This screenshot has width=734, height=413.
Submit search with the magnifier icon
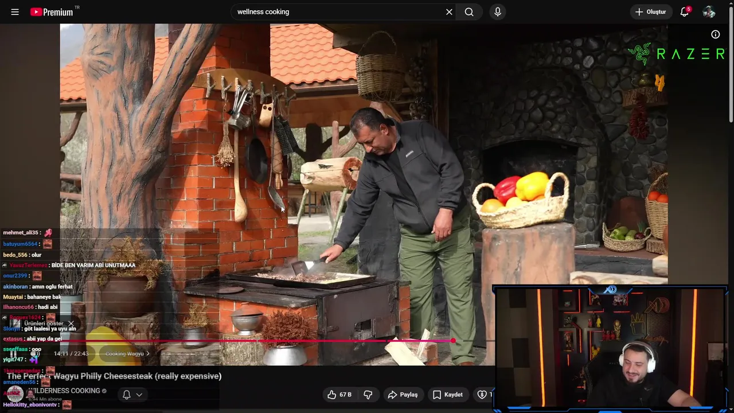coord(469,11)
